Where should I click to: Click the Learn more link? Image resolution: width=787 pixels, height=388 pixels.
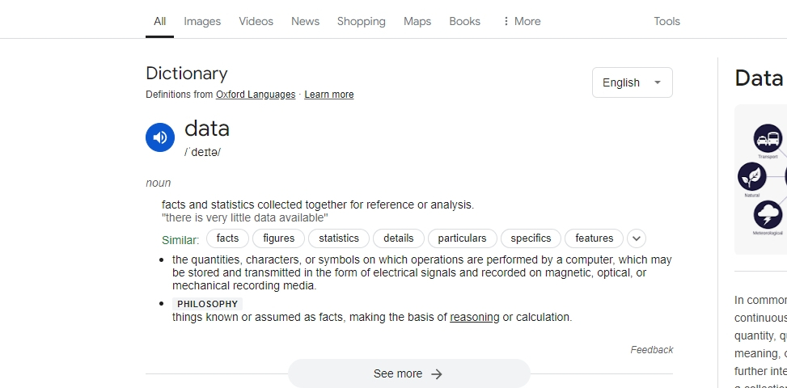pyautogui.click(x=328, y=95)
